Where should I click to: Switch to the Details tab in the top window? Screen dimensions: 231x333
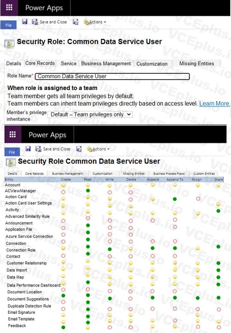[x=14, y=63]
